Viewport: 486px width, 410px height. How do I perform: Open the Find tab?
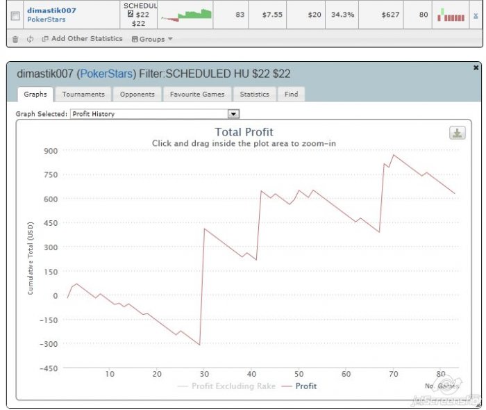coord(292,94)
